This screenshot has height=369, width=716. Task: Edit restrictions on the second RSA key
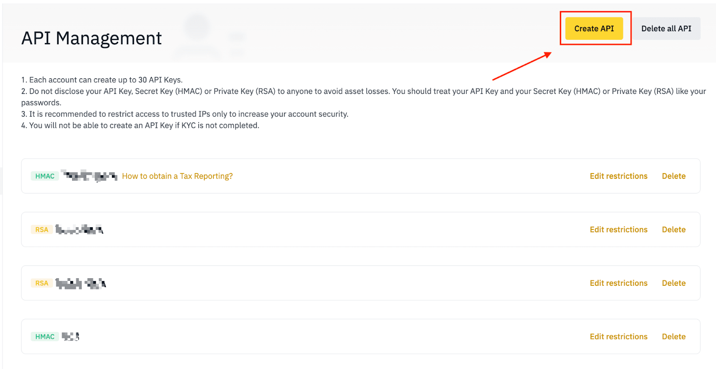[x=618, y=283]
